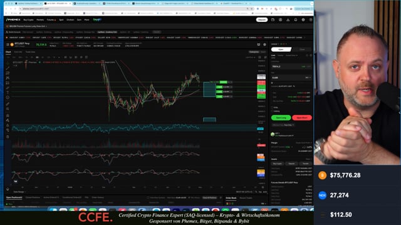Open the language globe icon
Viewport: 401px width, 225px height.
click(x=303, y=19)
